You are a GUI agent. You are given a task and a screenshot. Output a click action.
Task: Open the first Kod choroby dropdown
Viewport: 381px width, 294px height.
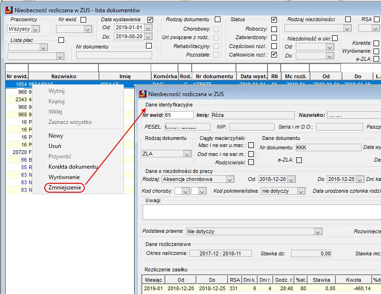(x=186, y=191)
